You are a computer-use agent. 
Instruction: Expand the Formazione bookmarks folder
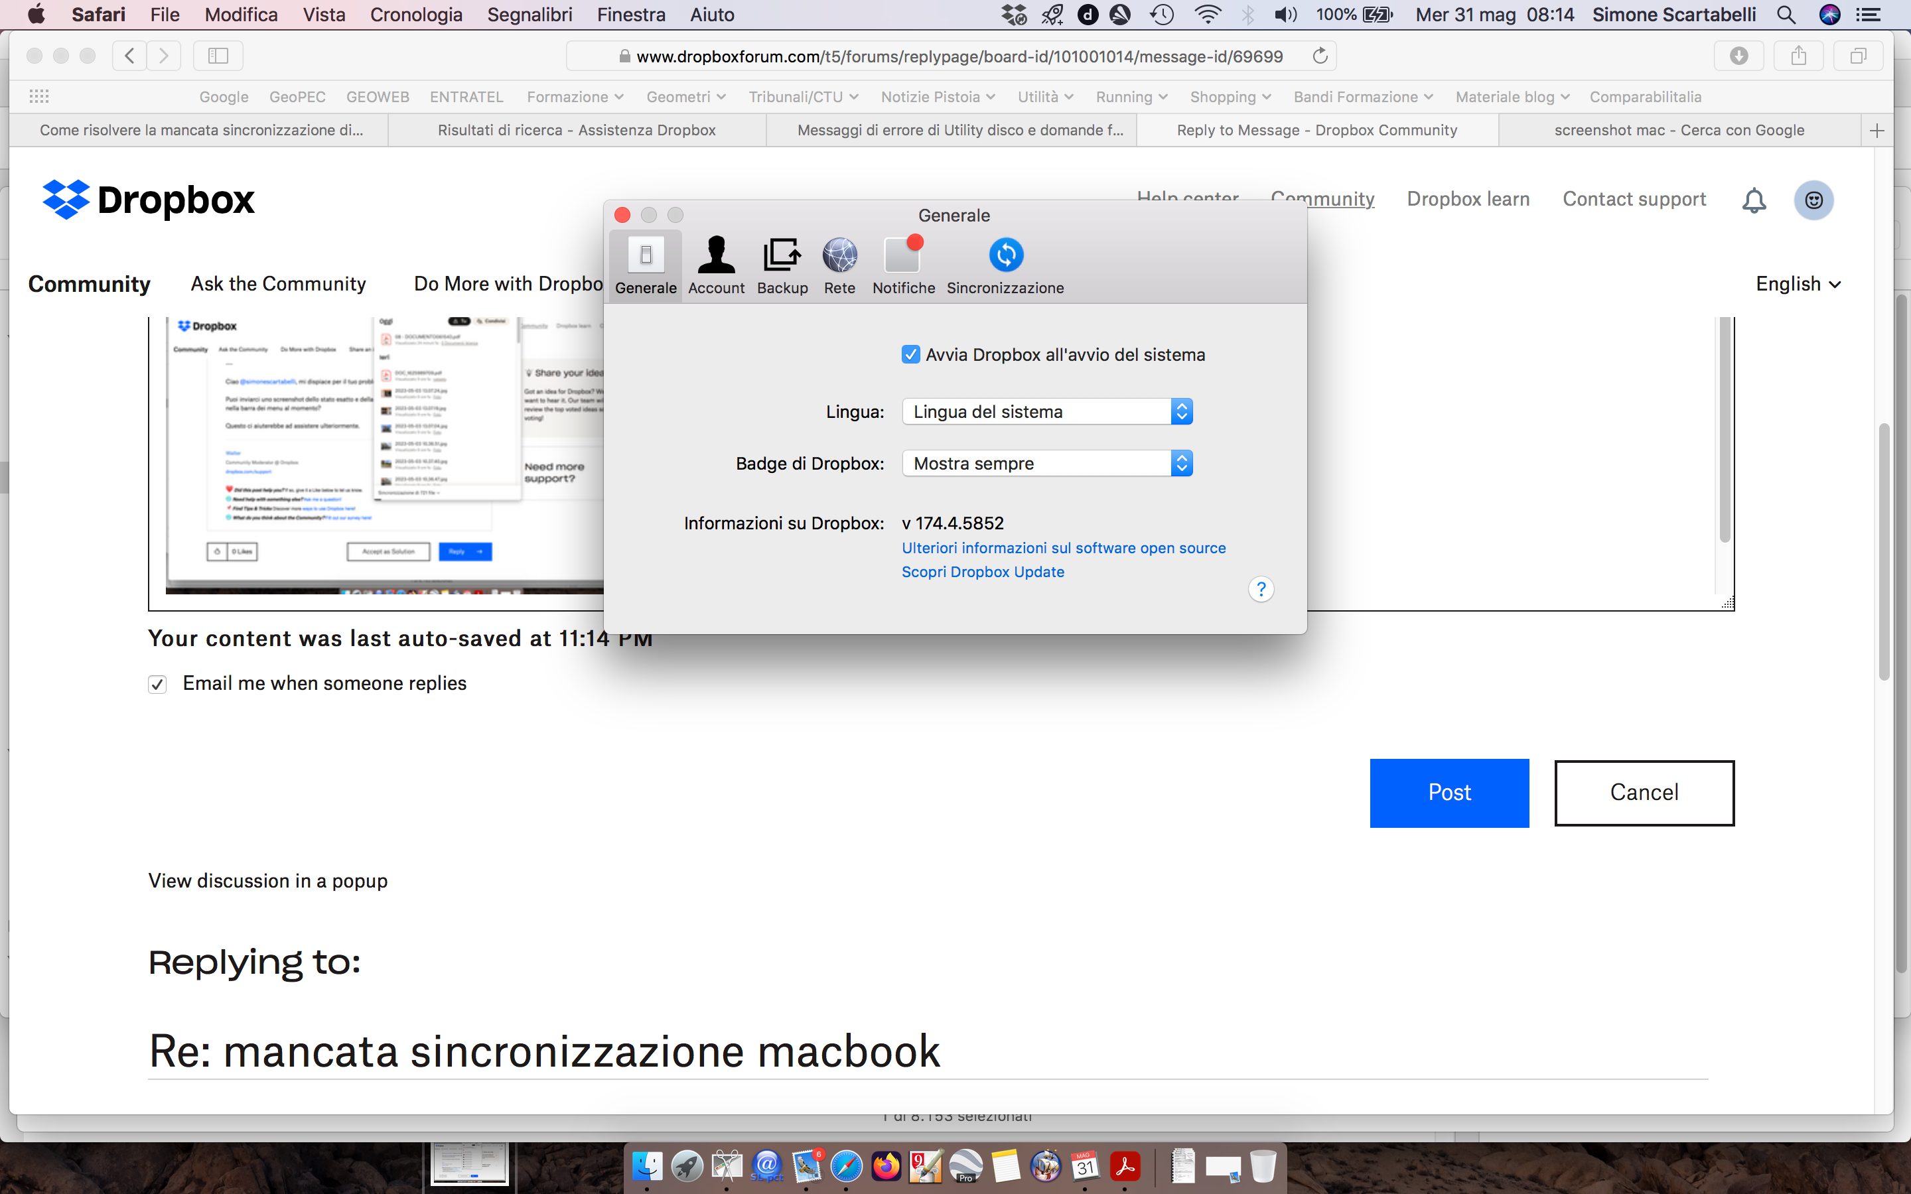point(575,96)
